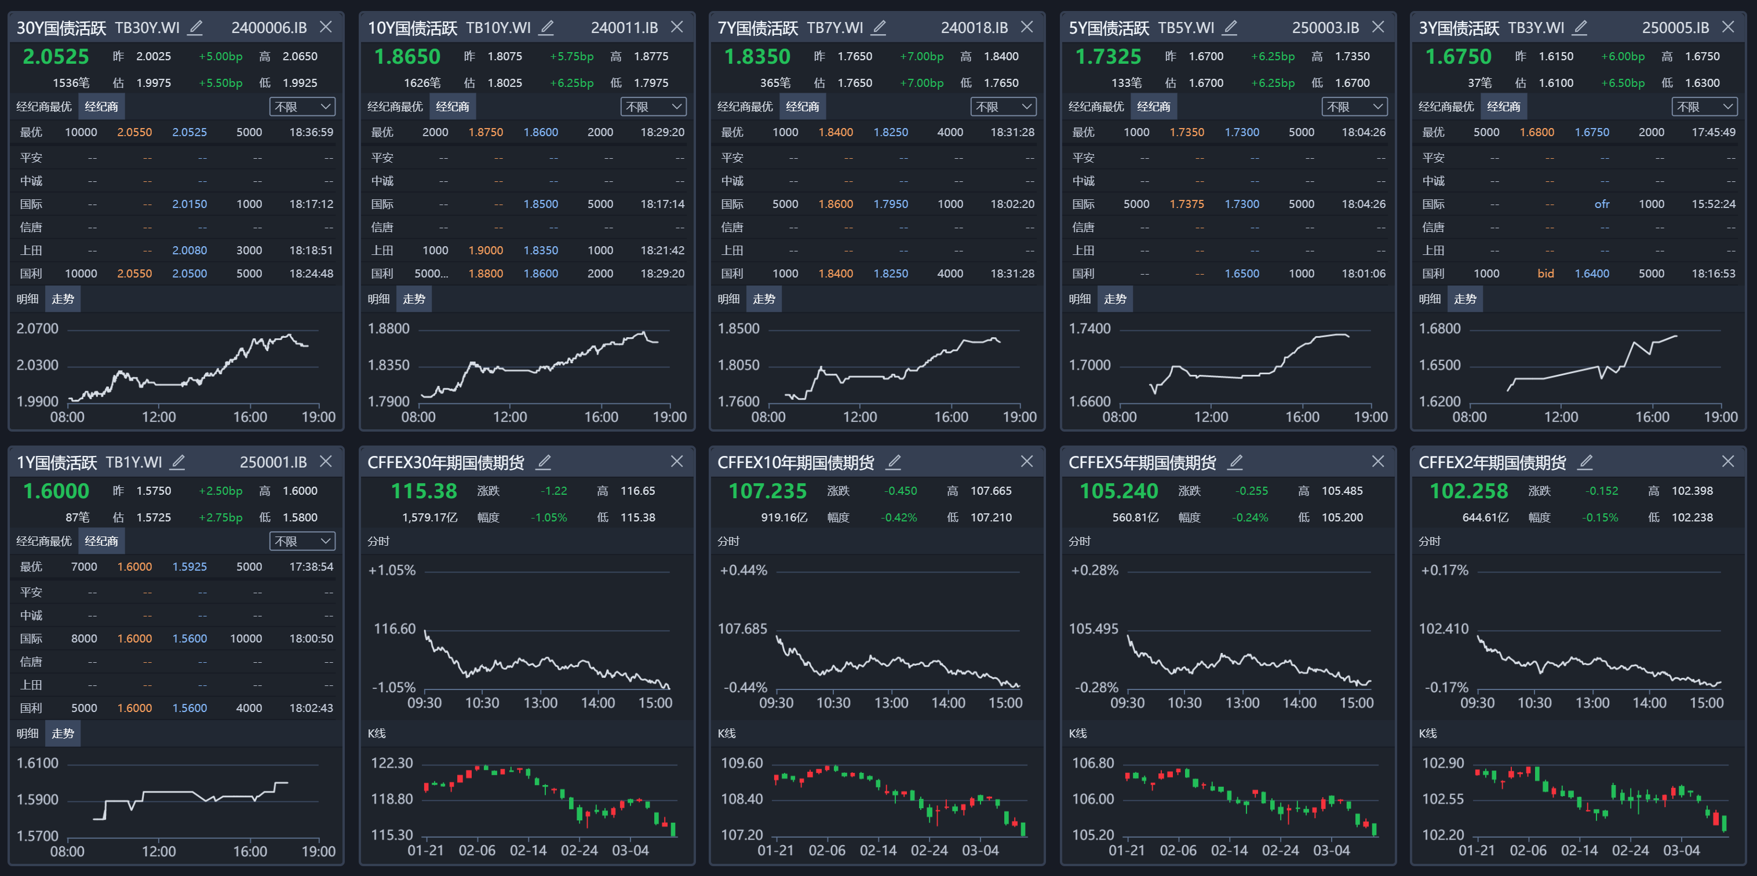Click edit pencil on 7Y国债活跃 panel
Viewport: 1757px width, 876px height.
(879, 27)
